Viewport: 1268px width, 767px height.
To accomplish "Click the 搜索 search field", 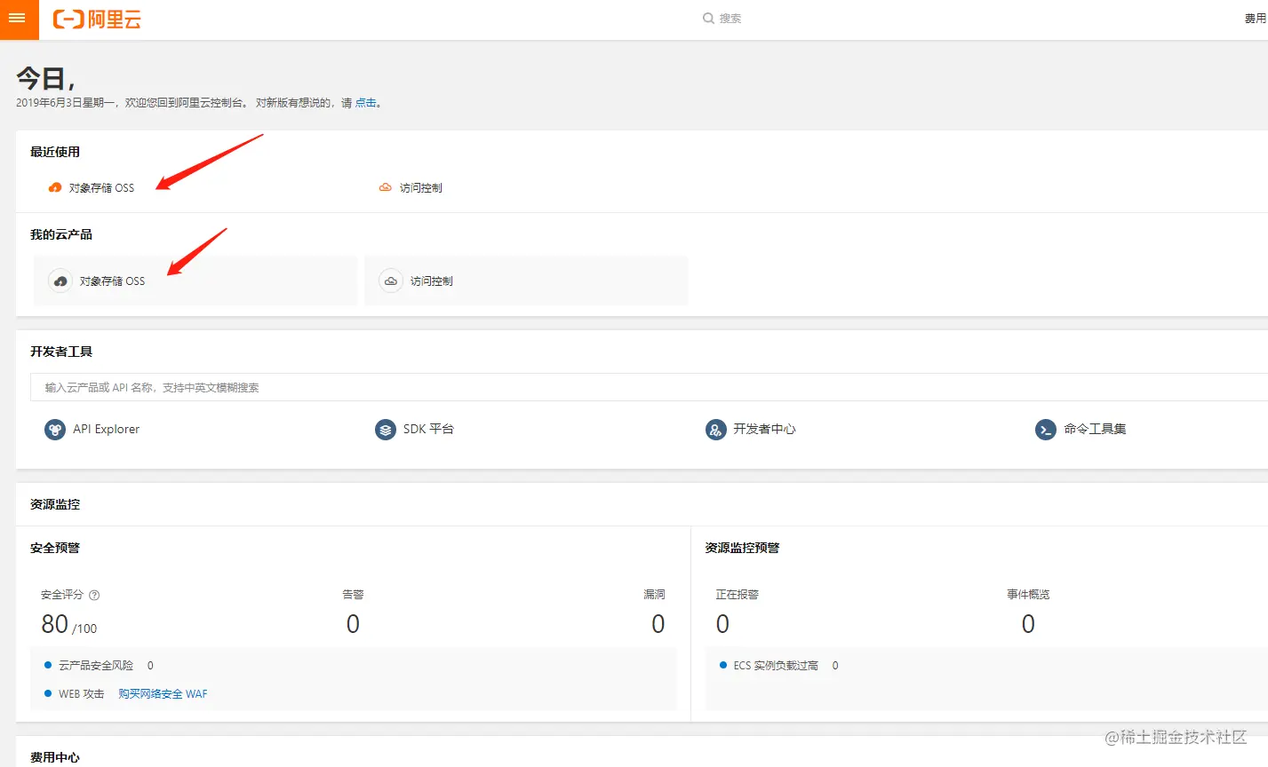I will [x=730, y=18].
